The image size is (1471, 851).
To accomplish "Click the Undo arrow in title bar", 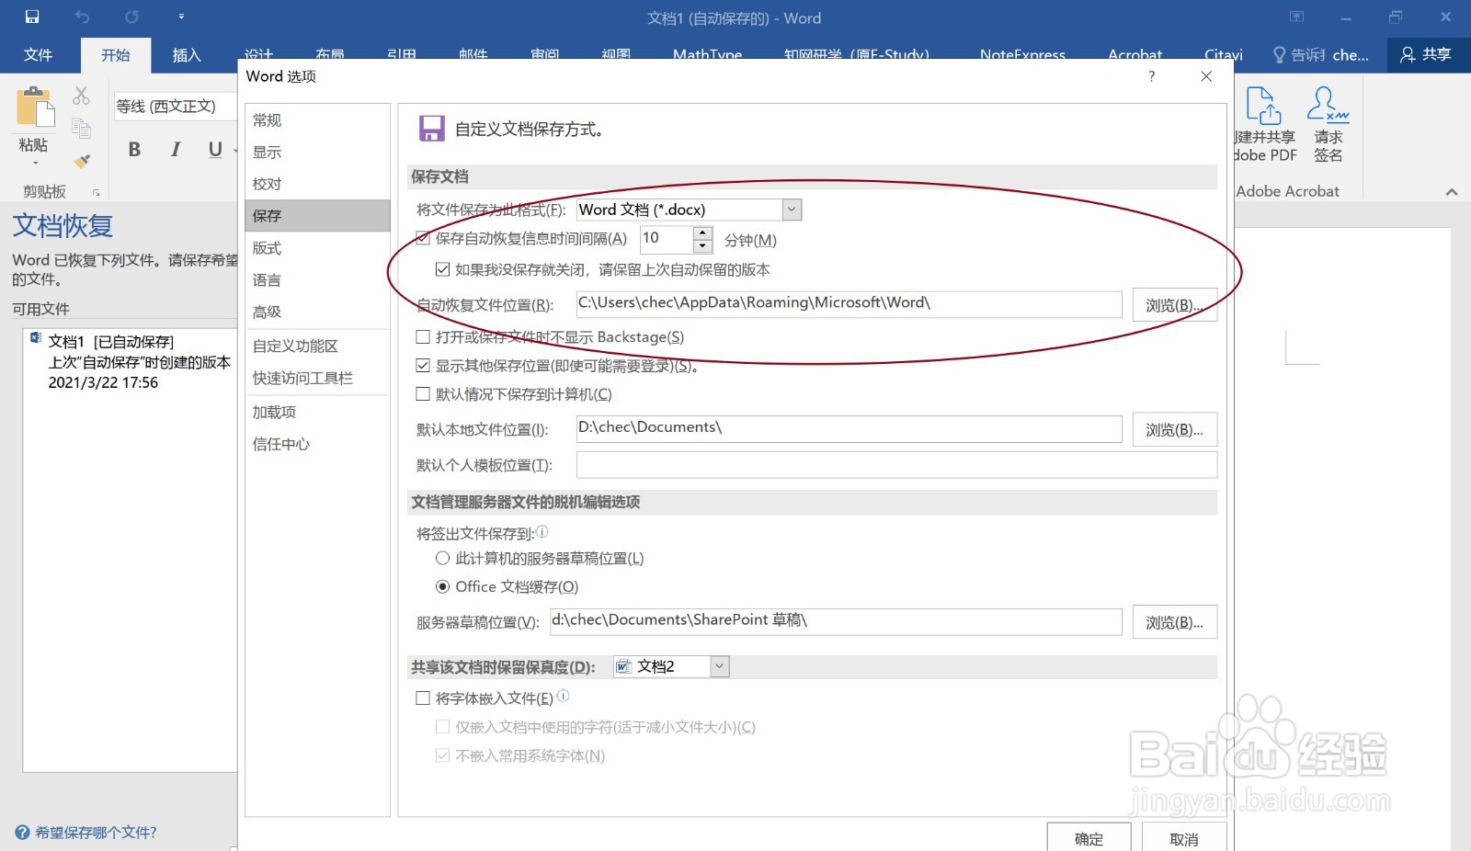I will (82, 17).
